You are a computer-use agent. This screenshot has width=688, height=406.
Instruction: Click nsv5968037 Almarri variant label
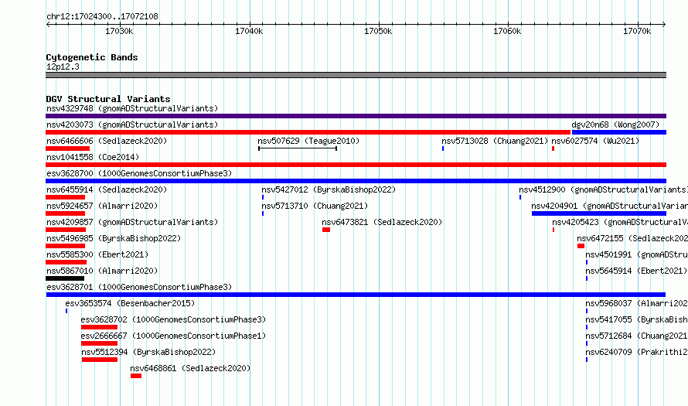[x=637, y=303]
